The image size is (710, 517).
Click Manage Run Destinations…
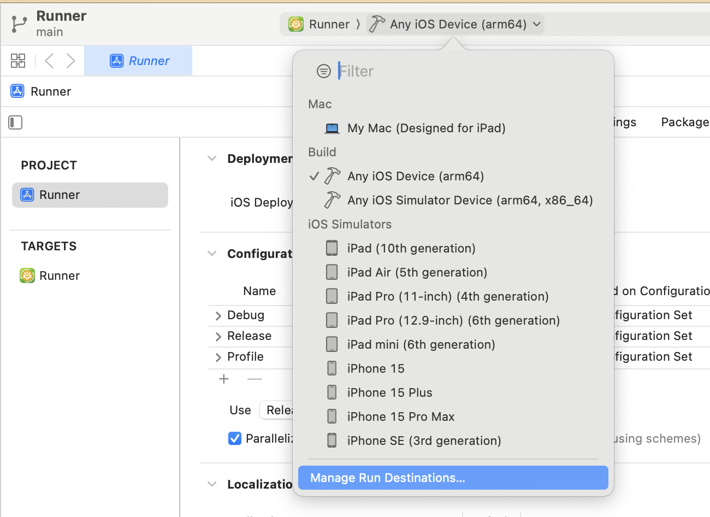[x=387, y=478]
